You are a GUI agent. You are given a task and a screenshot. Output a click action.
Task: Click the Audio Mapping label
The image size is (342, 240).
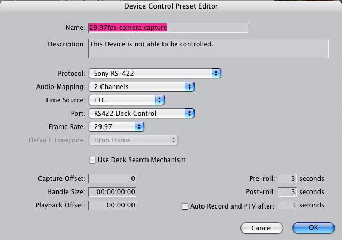pyautogui.click(x=60, y=87)
